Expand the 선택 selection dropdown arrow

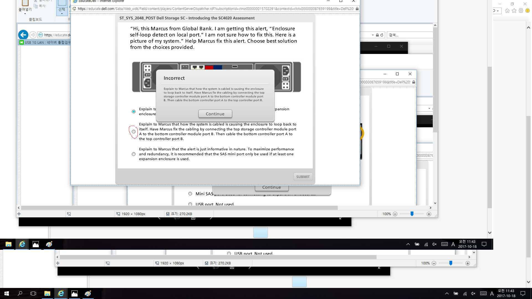click(62, 14)
